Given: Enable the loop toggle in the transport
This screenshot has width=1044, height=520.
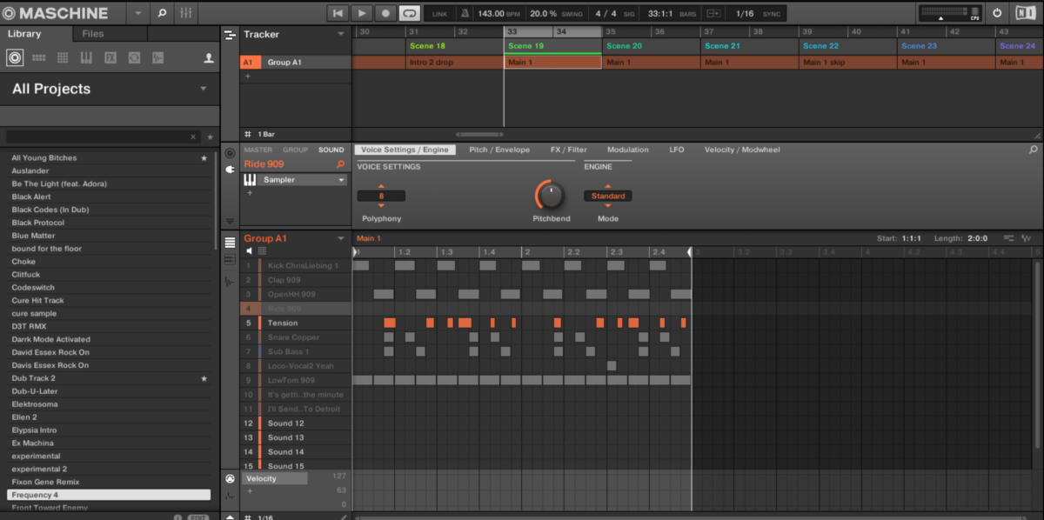Looking at the screenshot, I should pos(409,13).
